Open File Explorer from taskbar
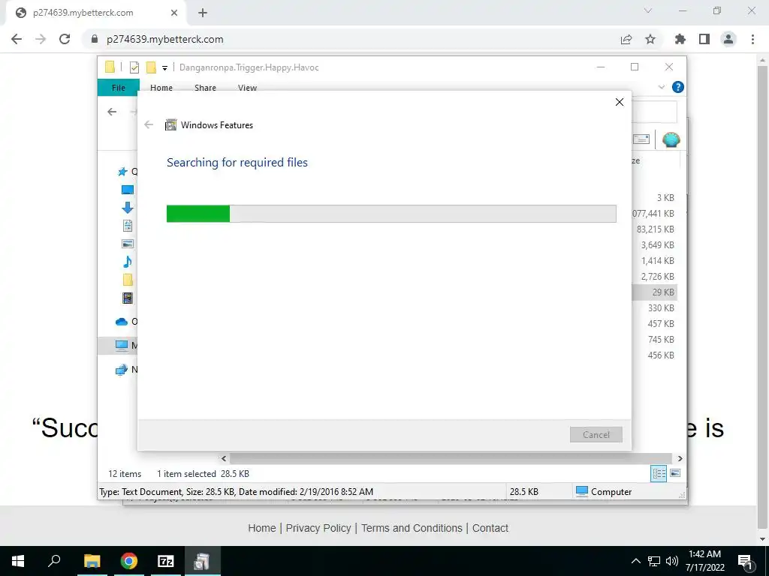769x576 pixels. [x=92, y=561]
